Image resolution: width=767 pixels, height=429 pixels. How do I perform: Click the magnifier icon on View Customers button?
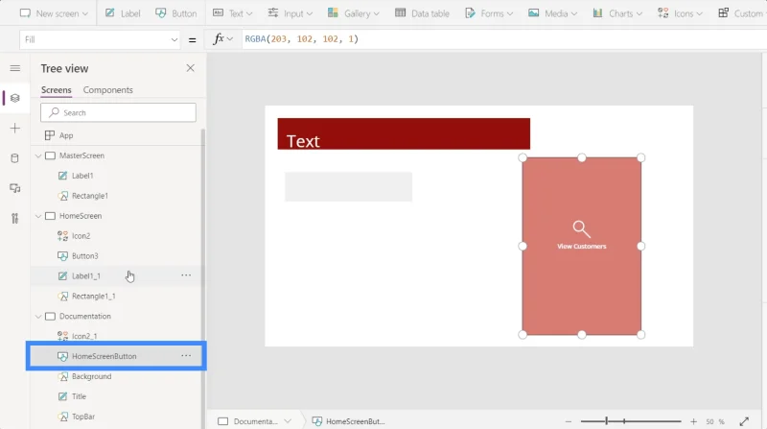[581, 228]
